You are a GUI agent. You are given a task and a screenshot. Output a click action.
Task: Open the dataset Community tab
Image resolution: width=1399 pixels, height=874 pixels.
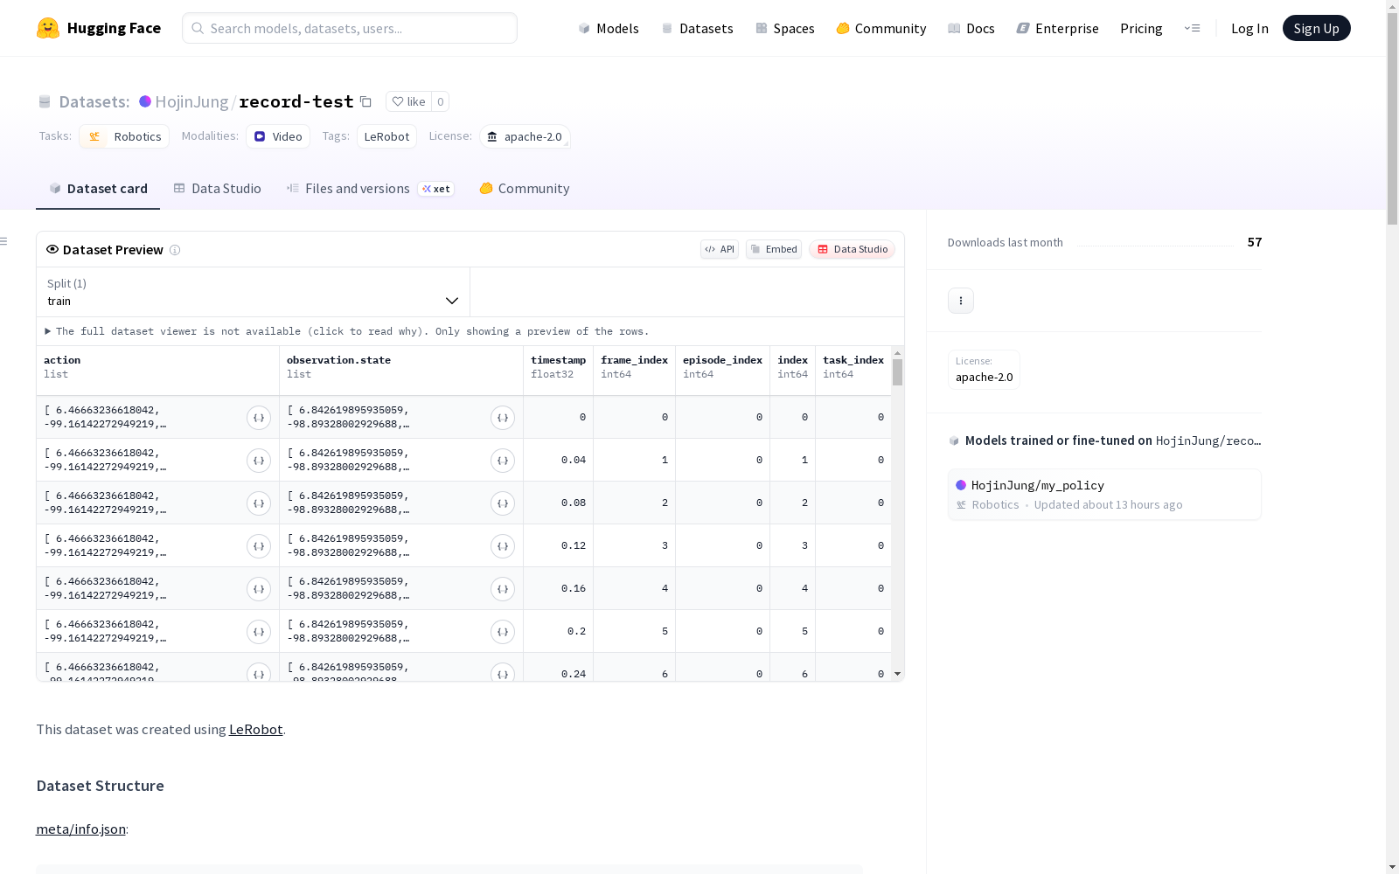tap(525, 189)
